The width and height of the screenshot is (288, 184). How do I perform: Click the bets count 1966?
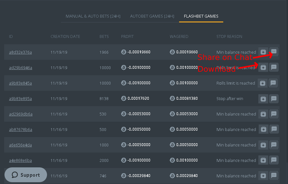[104, 52]
